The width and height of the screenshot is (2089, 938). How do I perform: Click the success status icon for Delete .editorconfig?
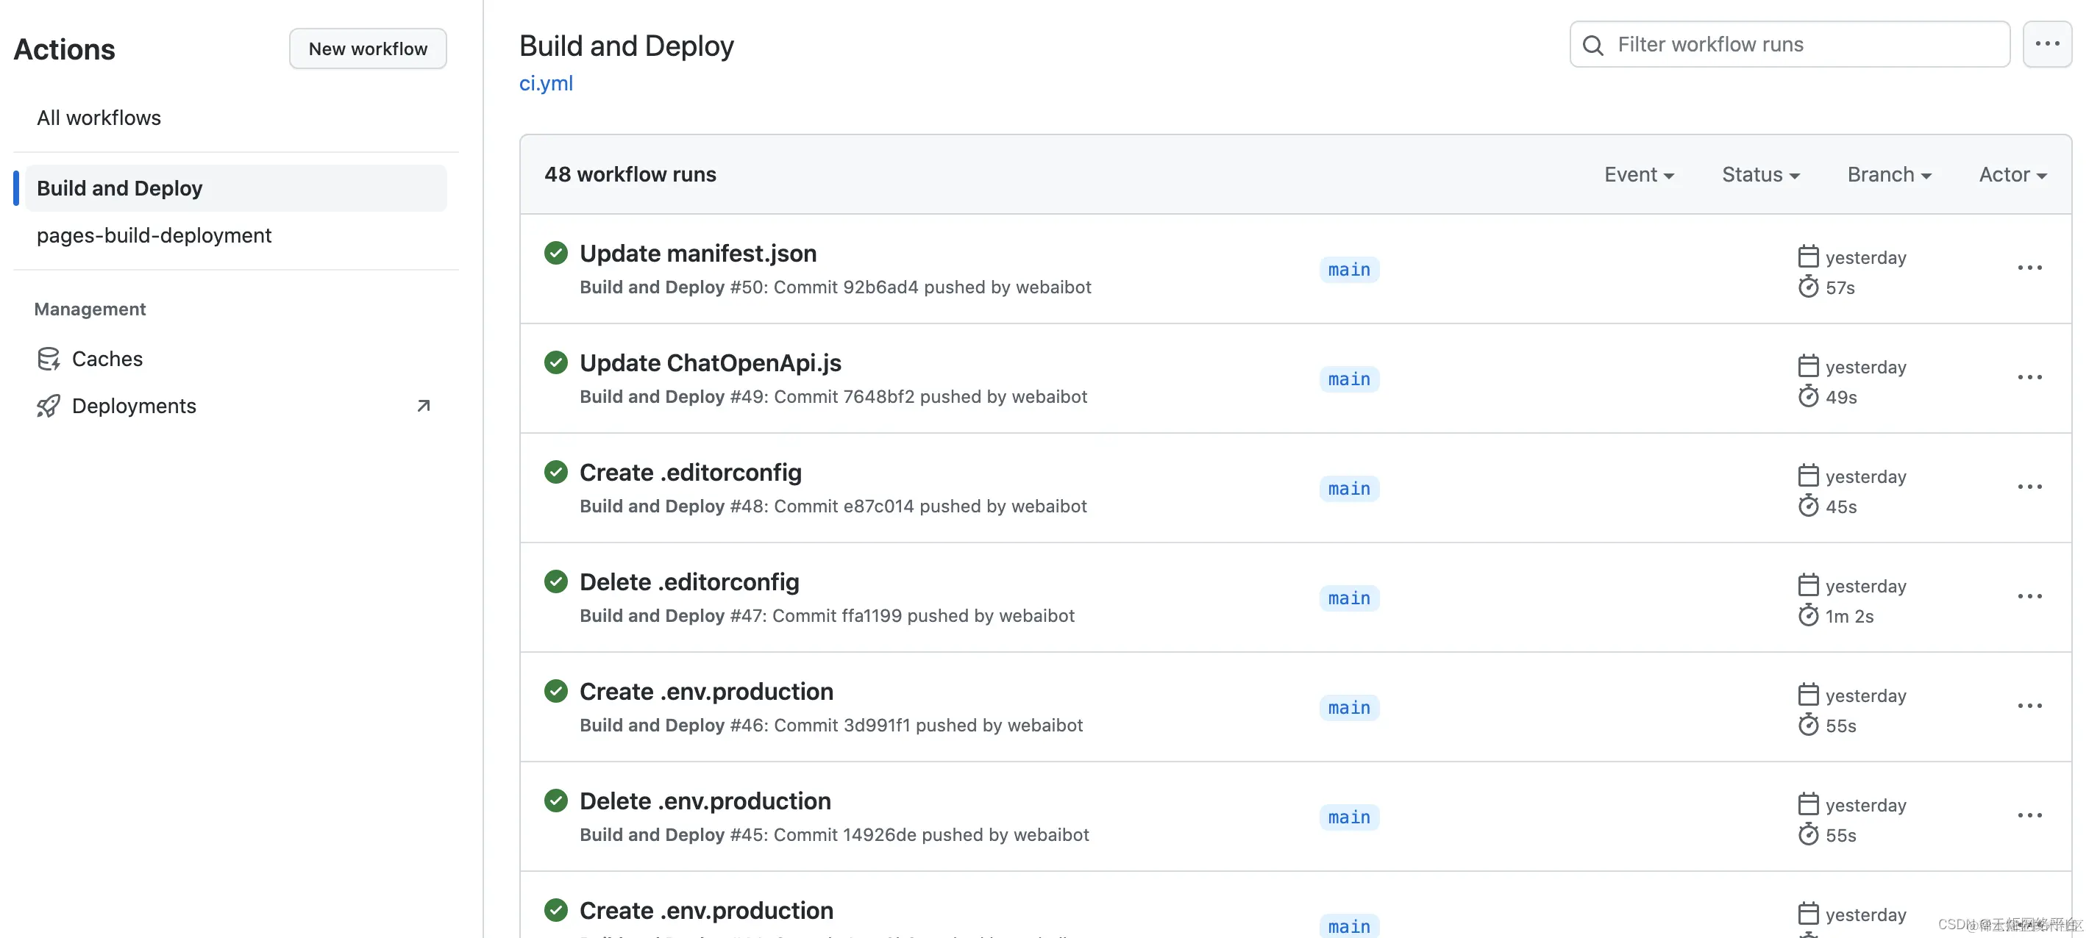[x=555, y=581]
